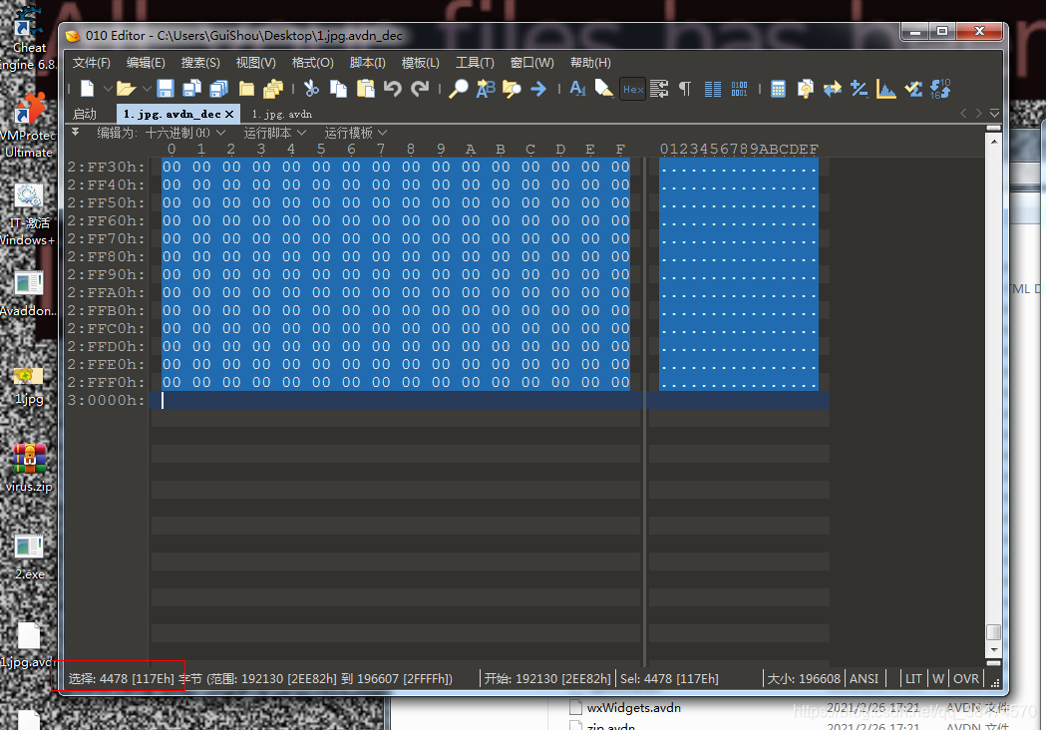Open the 搜索(S) menu
This screenshot has width=1046, height=730.
point(200,63)
